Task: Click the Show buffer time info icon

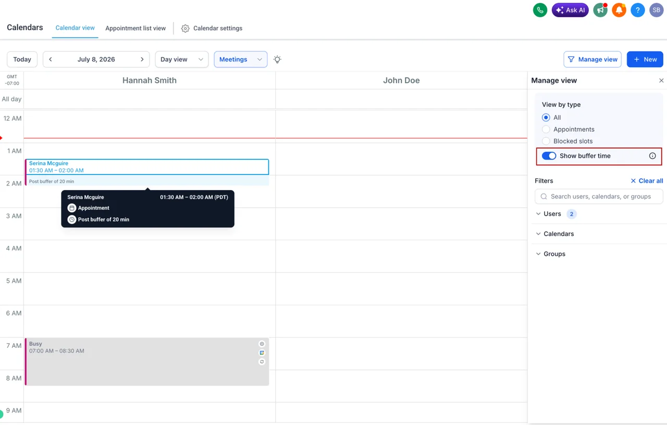Action: click(x=652, y=156)
